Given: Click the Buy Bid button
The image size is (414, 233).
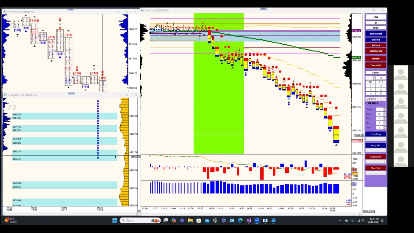Looking at the screenshot, I should [376, 39].
